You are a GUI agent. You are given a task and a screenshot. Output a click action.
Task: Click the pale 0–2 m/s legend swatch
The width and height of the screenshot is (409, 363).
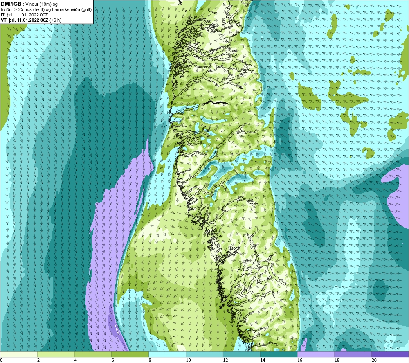pyautogui.click(x=19, y=354)
